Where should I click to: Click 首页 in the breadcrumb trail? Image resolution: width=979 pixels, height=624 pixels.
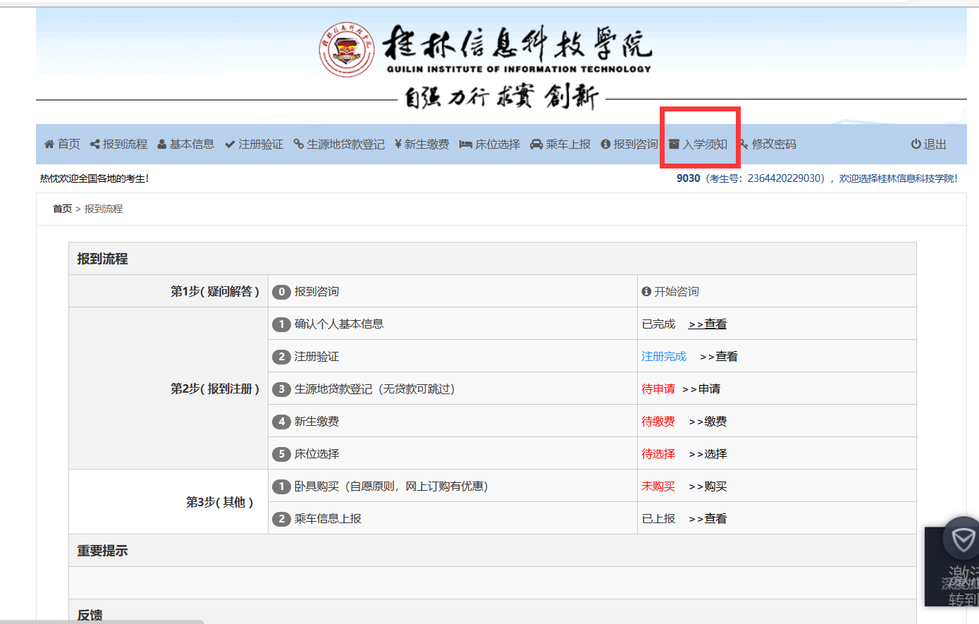62,209
